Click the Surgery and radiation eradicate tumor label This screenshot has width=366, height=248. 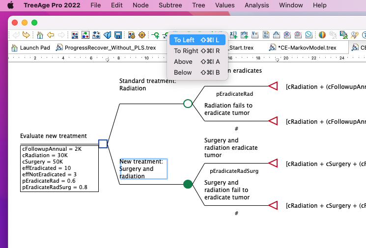231,147
